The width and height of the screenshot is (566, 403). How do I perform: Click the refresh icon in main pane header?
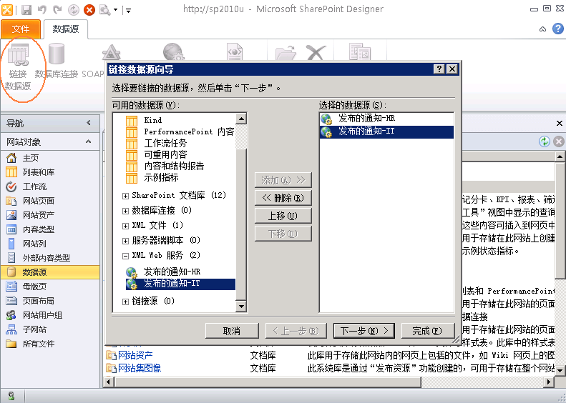coord(545,141)
